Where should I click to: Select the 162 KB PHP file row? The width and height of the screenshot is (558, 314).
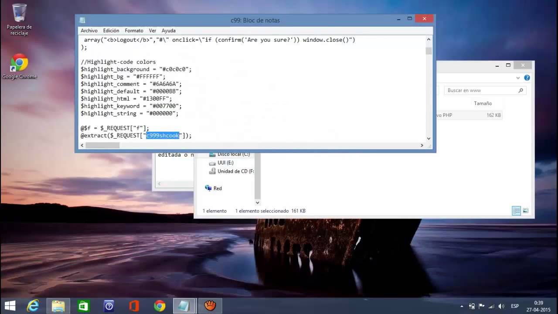tap(469, 115)
